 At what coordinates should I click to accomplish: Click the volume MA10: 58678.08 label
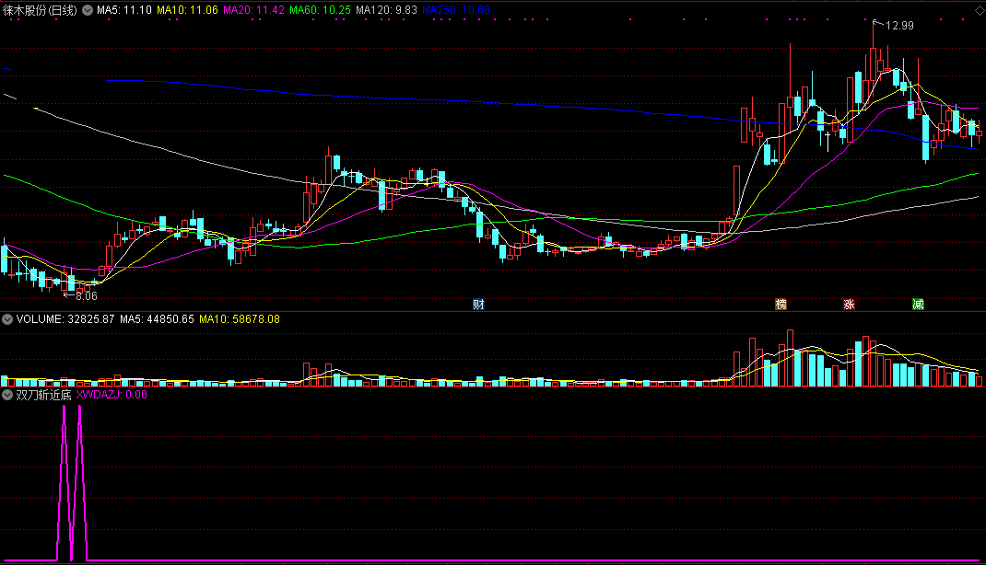pyautogui.click(x=240, y=319)
